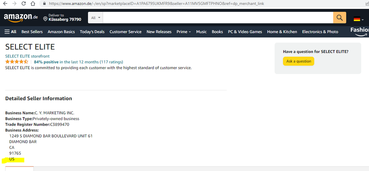Click the seller star rating icons
This screenshot has height=171, width=369.
click(x=17, y=62)
